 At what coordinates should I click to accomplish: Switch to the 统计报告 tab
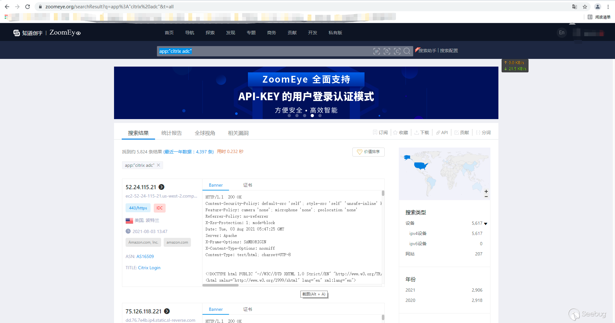point(171,133)
